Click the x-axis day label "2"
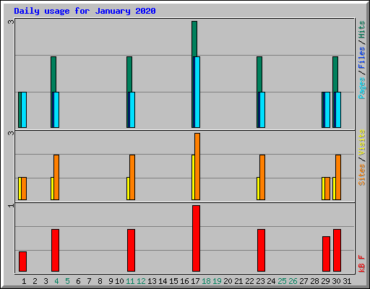This screenshot has width=370, height=289. click(x=35, y=281)
